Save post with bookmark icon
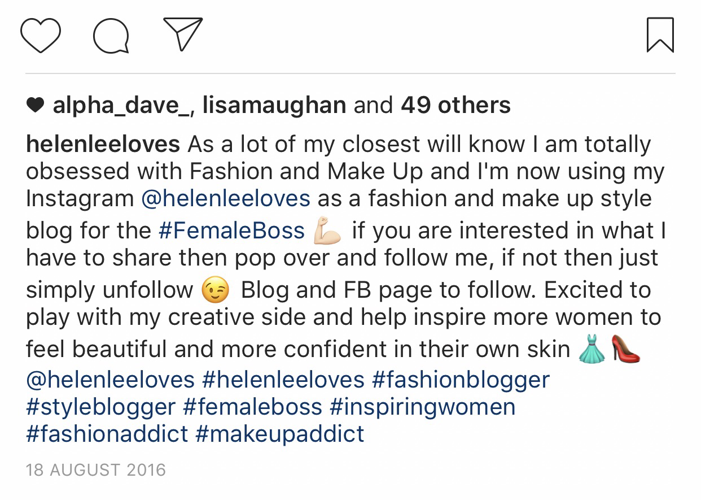701x500 pixels. pyautogui.click(x=660, y=35)
